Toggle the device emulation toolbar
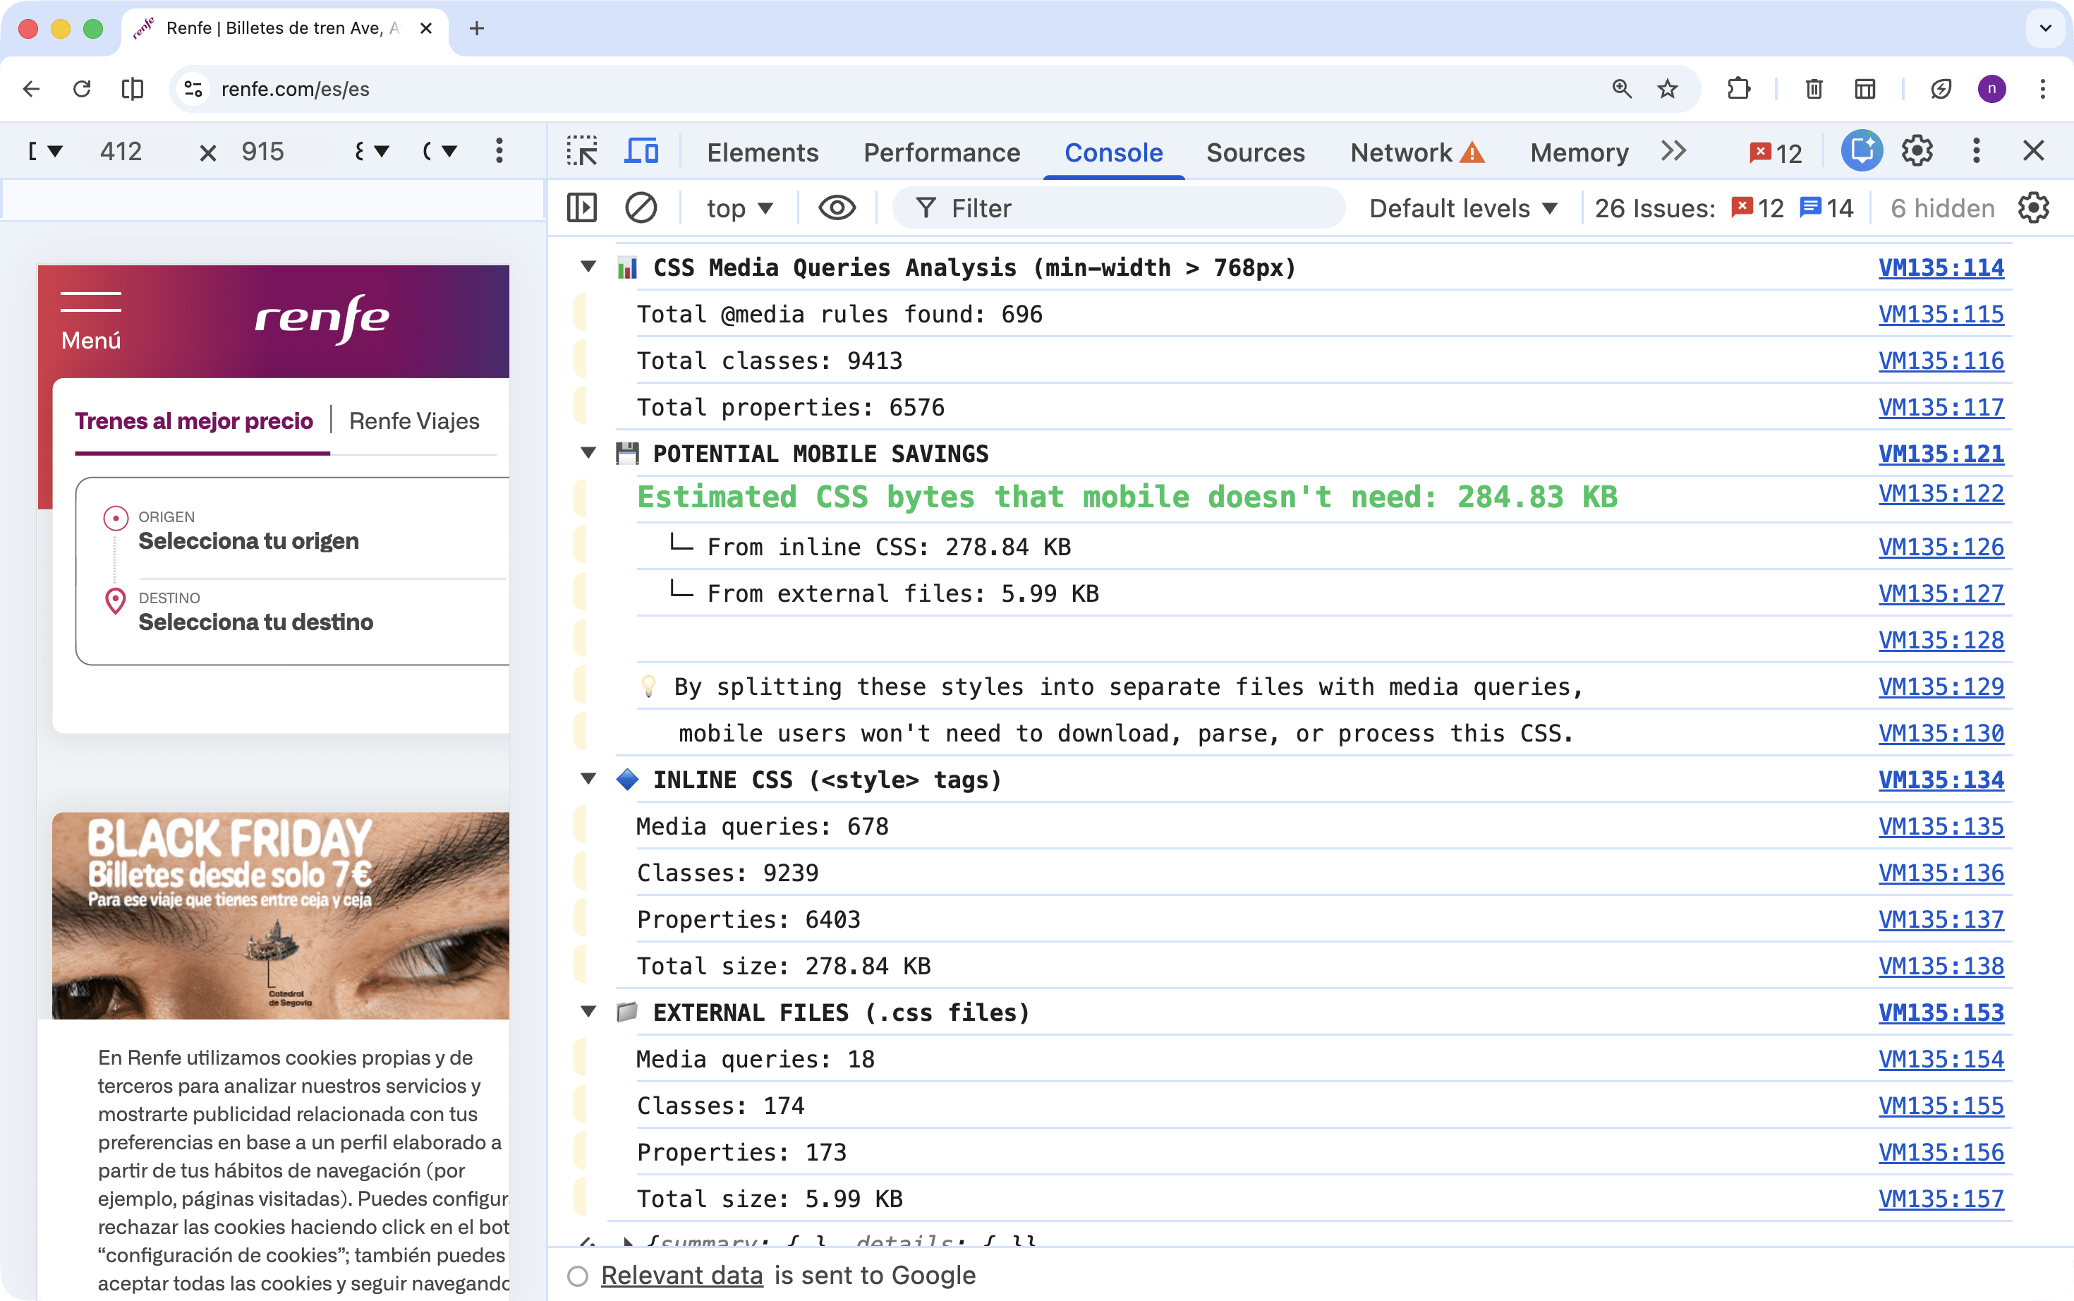The height and width of the screenshot is (1301, 2074). point(642,152)
